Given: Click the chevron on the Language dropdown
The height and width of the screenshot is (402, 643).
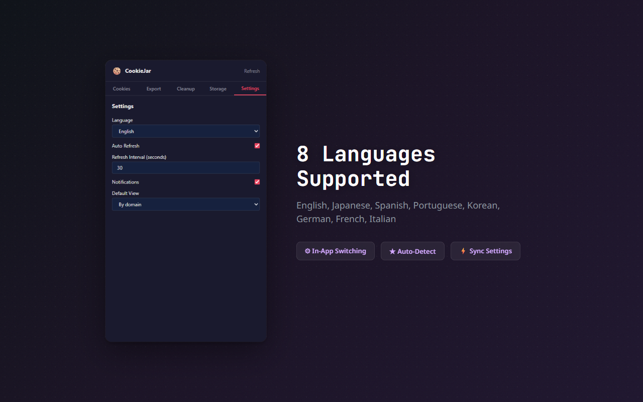Looking at the screenshot, I should click(x=255, y=131).
